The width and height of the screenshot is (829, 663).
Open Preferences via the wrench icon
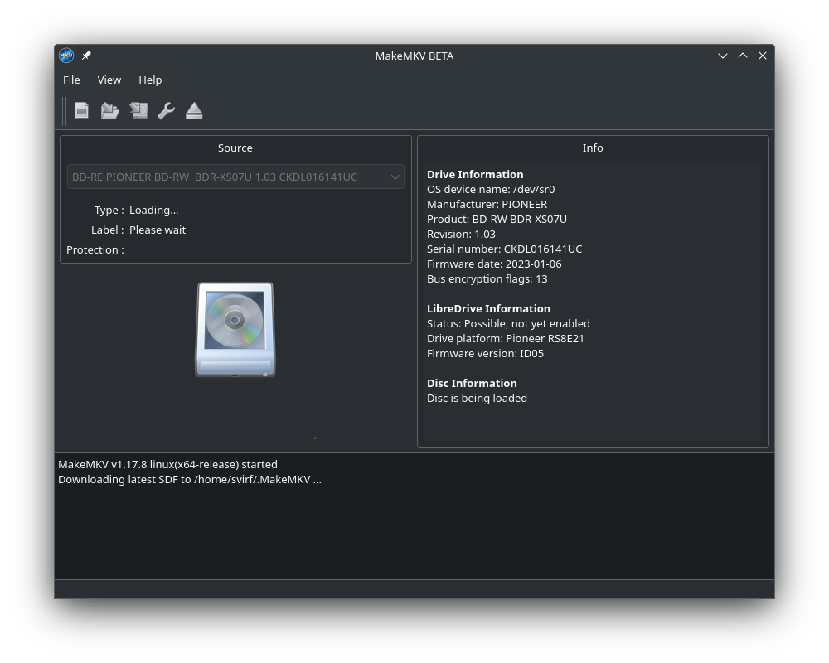pos(166,110)
